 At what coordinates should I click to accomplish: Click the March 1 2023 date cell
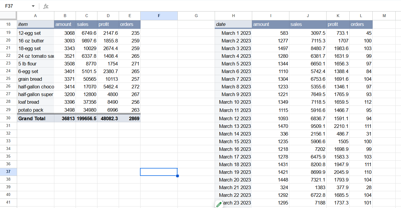233,33
